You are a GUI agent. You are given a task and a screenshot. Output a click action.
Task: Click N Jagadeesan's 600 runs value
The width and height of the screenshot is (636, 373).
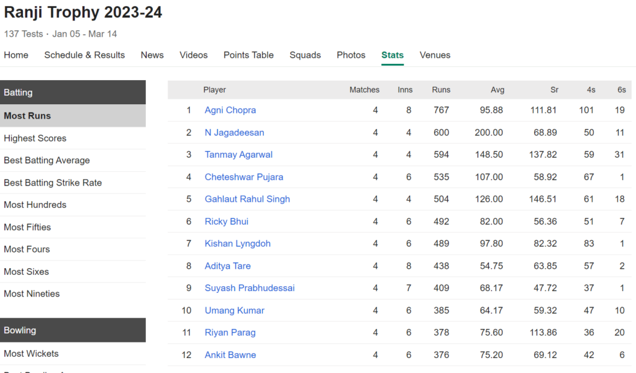click(x=442, y=133)
